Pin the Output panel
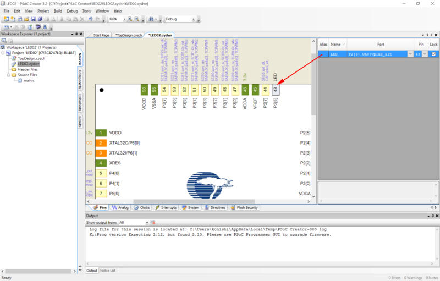The image size is (440, 281). [x=433, y=216]
